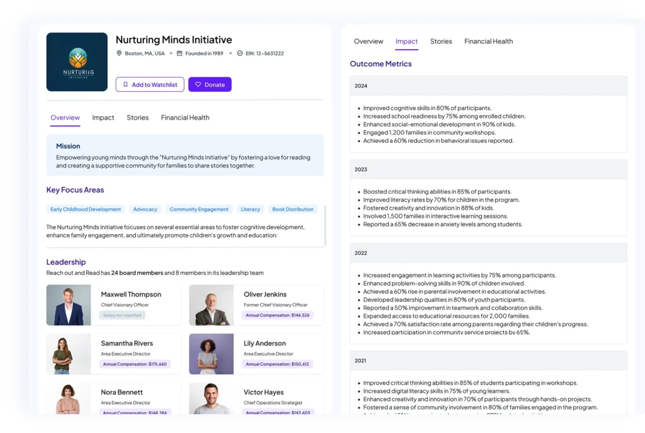Click the Book Distribution focus tag
This screenshot has width=645, height=433.
(292, 209)
